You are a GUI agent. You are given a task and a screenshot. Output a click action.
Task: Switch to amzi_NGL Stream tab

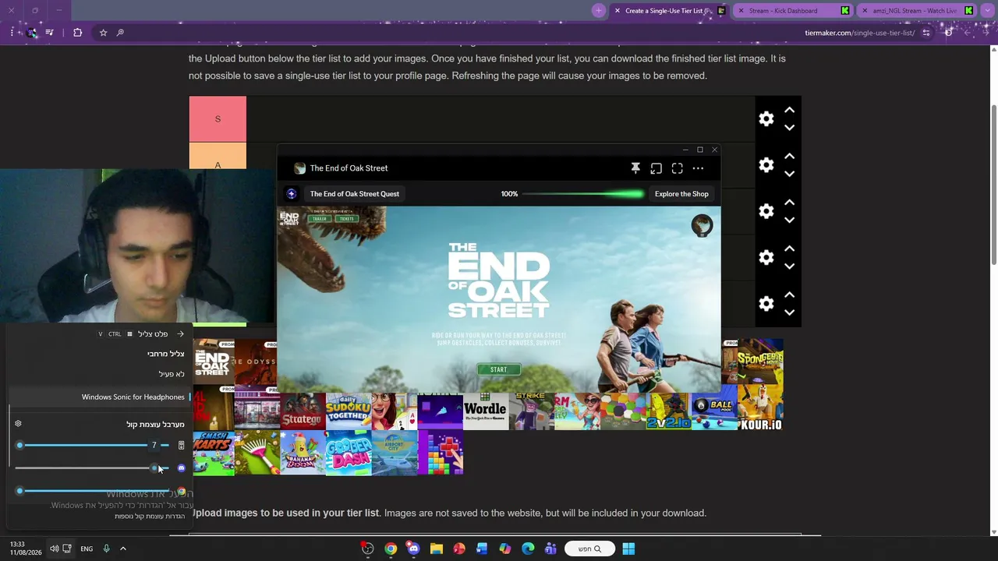point(916,11)
